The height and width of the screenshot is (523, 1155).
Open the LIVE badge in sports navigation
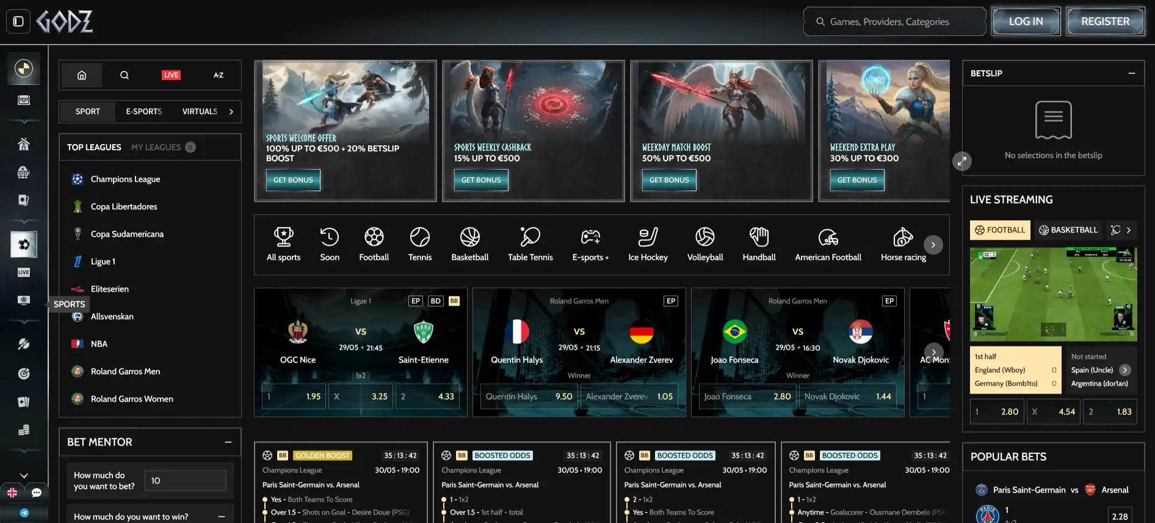[x=172, y=75]
